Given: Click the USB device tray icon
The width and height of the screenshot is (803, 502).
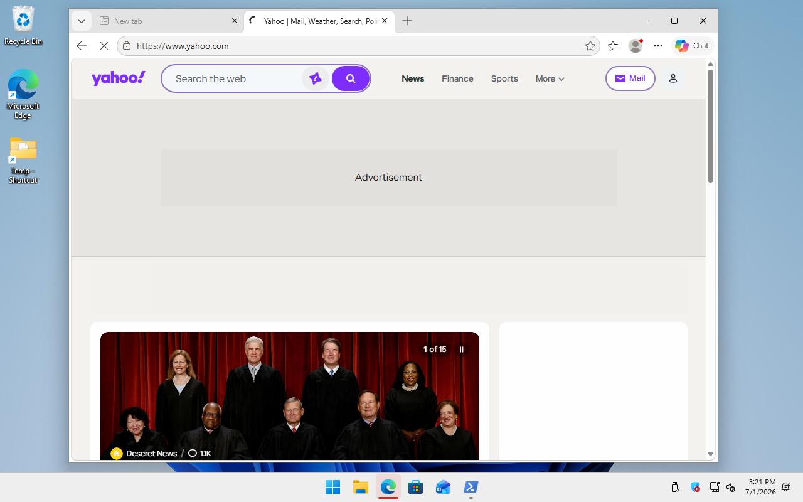Looking at the screenshot, I should pos(676,487).
